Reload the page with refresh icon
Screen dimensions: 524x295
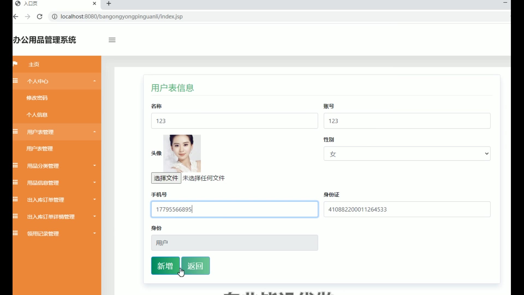[40, 17]
